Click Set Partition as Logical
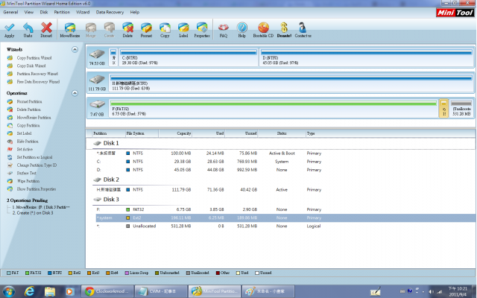Image resolution: width=477 pixels, height=298 pixels. [34, 157]
